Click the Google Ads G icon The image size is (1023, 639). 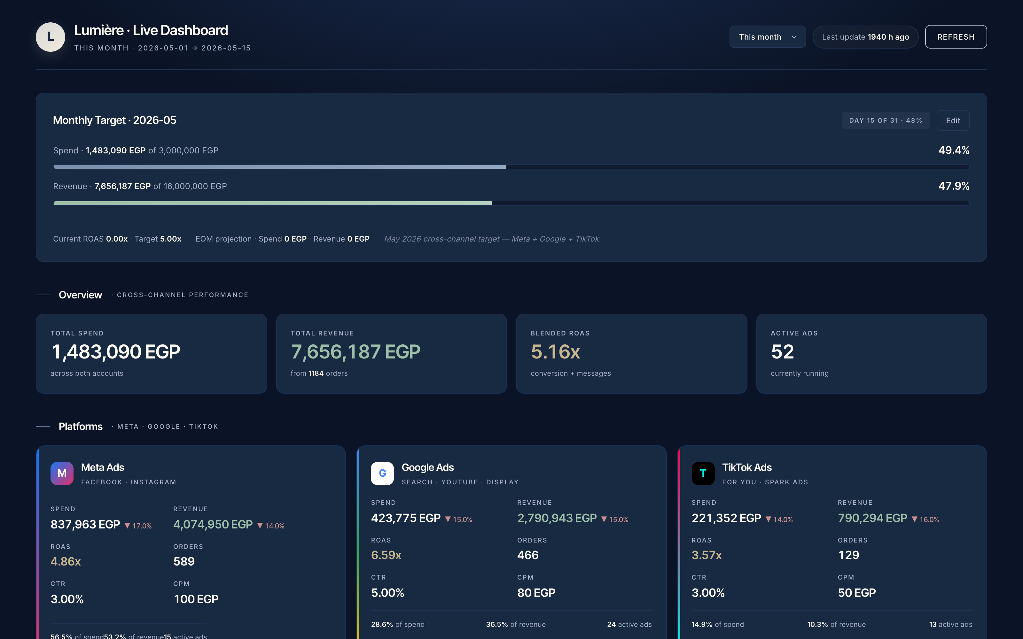pyautogui.click(x=382, y=473)
